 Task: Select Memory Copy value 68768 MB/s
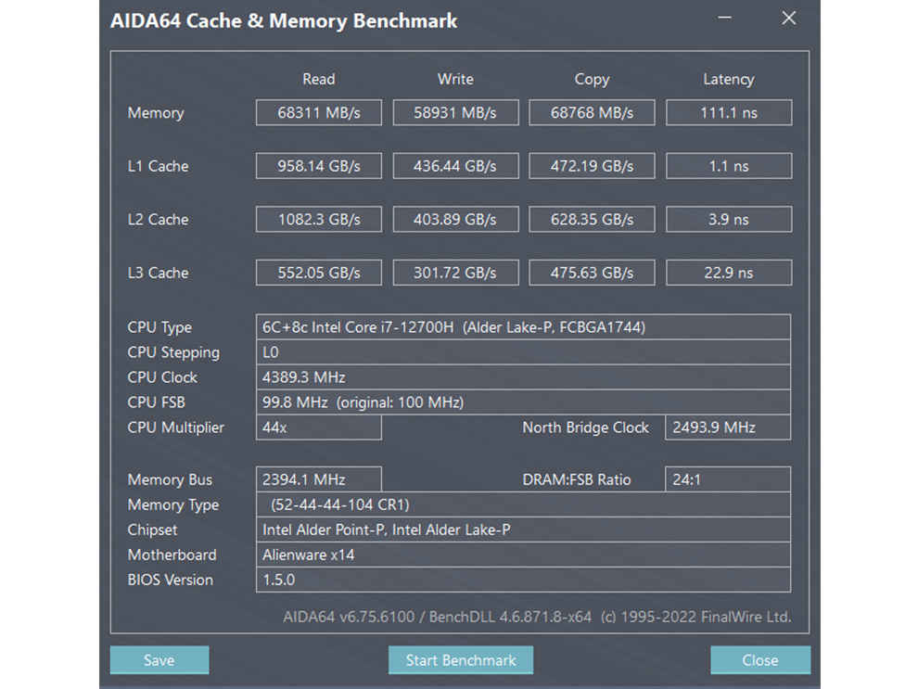point(592,112)
